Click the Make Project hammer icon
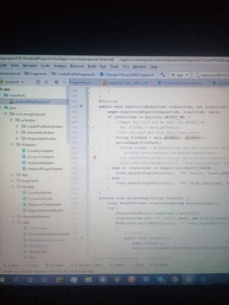 point(162,74)
